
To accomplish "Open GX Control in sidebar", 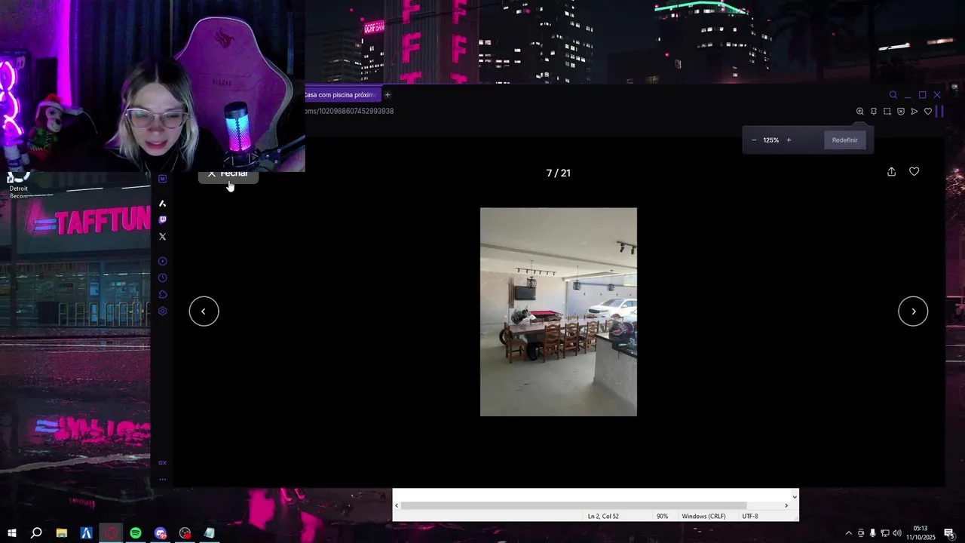I will click(162, 462).
